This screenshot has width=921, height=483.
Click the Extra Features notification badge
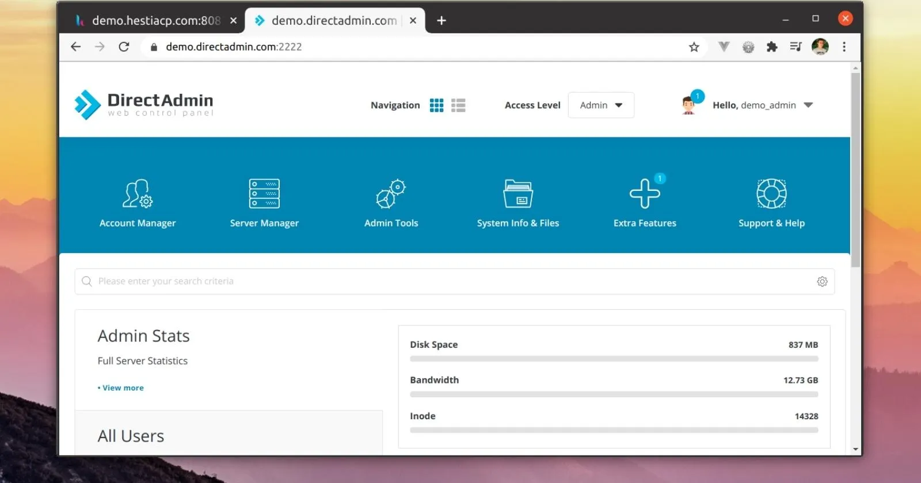(x=660, y=178)
